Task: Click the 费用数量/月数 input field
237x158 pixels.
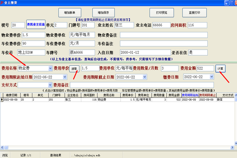Action: [x=169, y=68]
